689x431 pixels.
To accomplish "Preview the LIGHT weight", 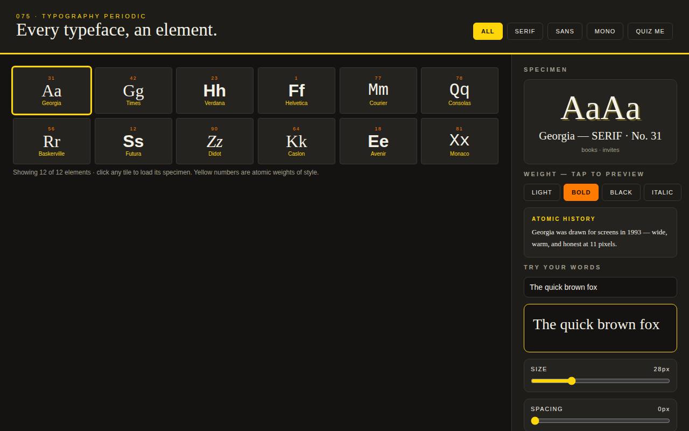I will pos(542,192).
